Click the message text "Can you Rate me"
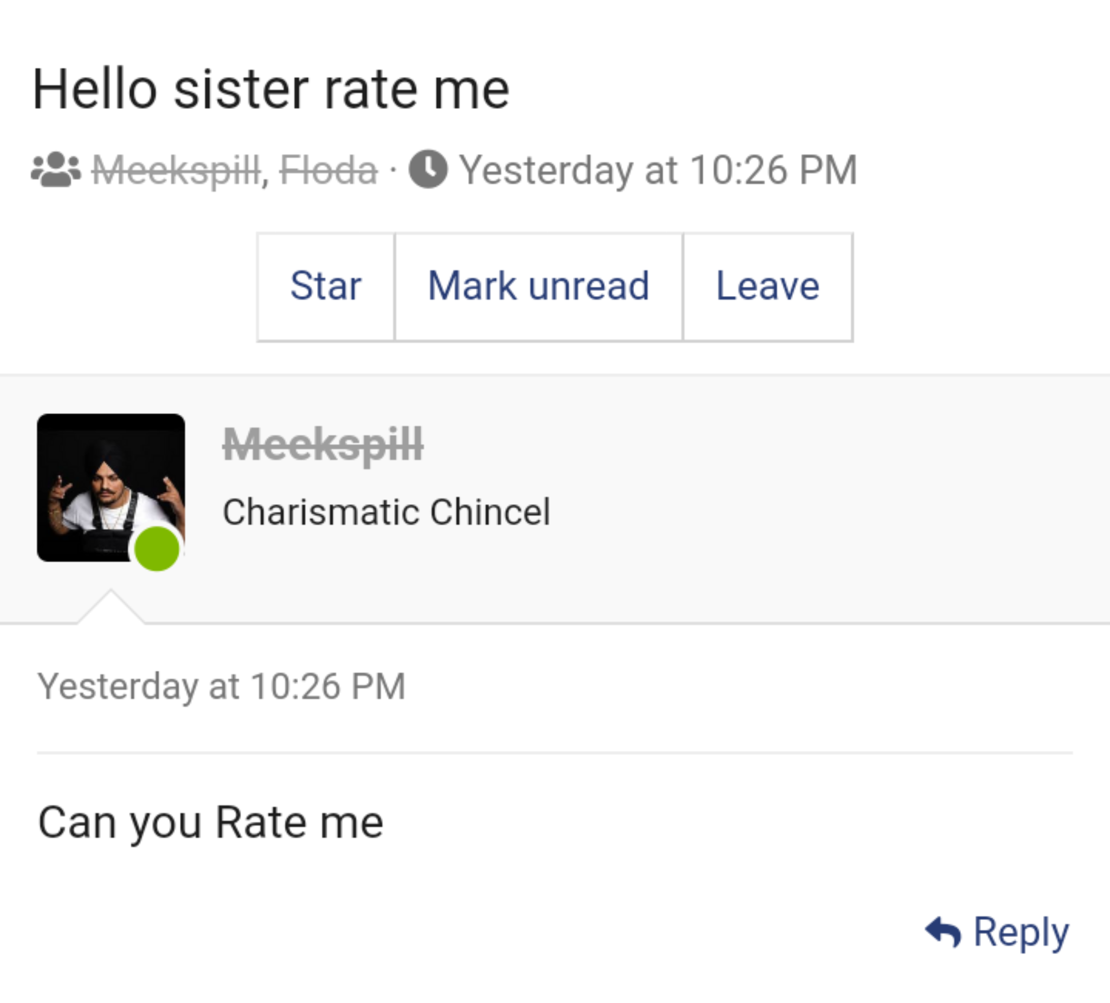Image resolution: width=1110 pixels, height=1003 pixels. [210, 823]
